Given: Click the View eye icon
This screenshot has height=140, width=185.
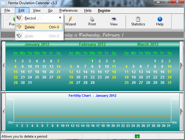Looking at the screenshot, I should (114, 19).
